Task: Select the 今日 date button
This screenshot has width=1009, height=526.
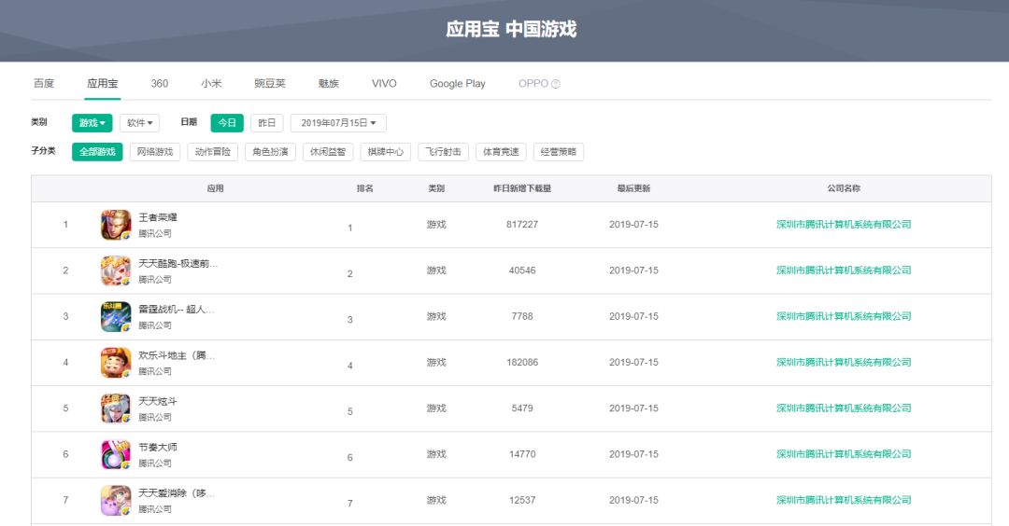Action: pos(227,123)
